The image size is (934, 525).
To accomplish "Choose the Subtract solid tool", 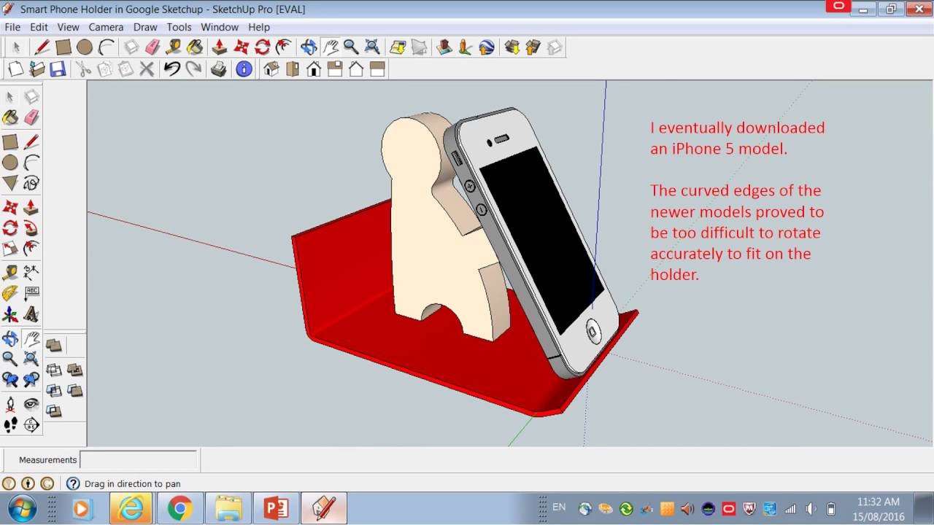I will pyautogui.click(x=54, y=391).
